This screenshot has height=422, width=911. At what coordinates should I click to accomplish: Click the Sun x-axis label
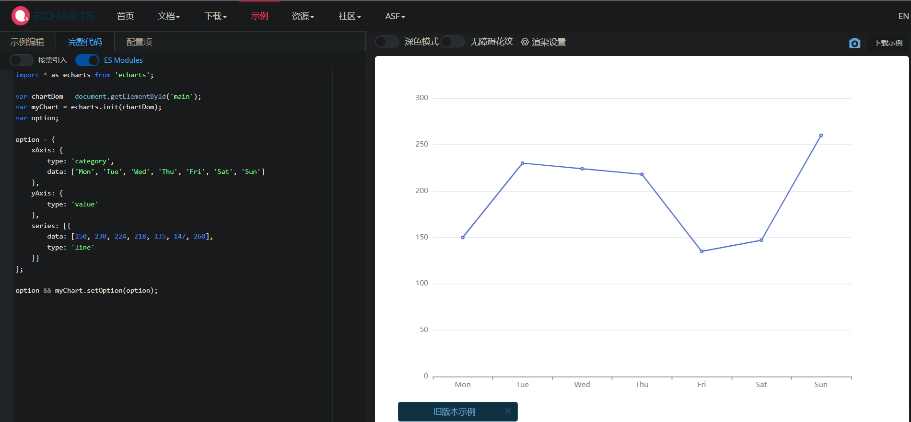coord(821,384)
